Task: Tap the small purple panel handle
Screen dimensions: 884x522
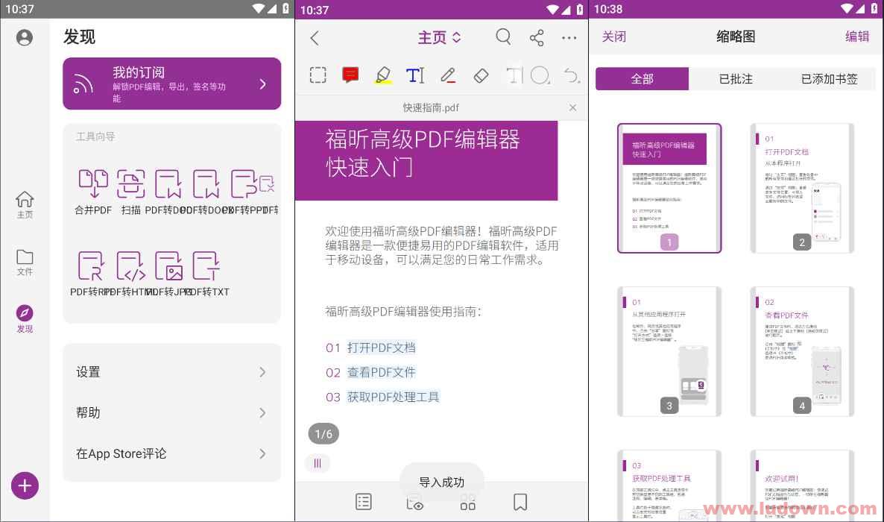Action: pos(318,463)
